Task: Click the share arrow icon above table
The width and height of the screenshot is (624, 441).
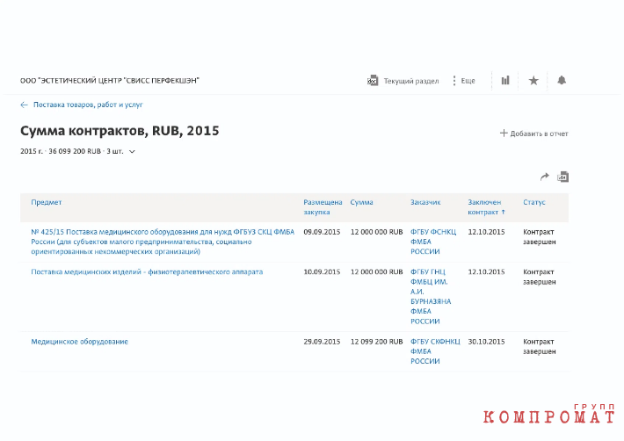Action: coord(544,177)
